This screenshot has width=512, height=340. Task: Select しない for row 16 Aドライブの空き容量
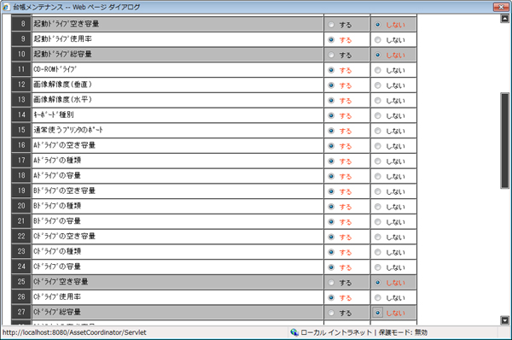click(x=378, y=146)
